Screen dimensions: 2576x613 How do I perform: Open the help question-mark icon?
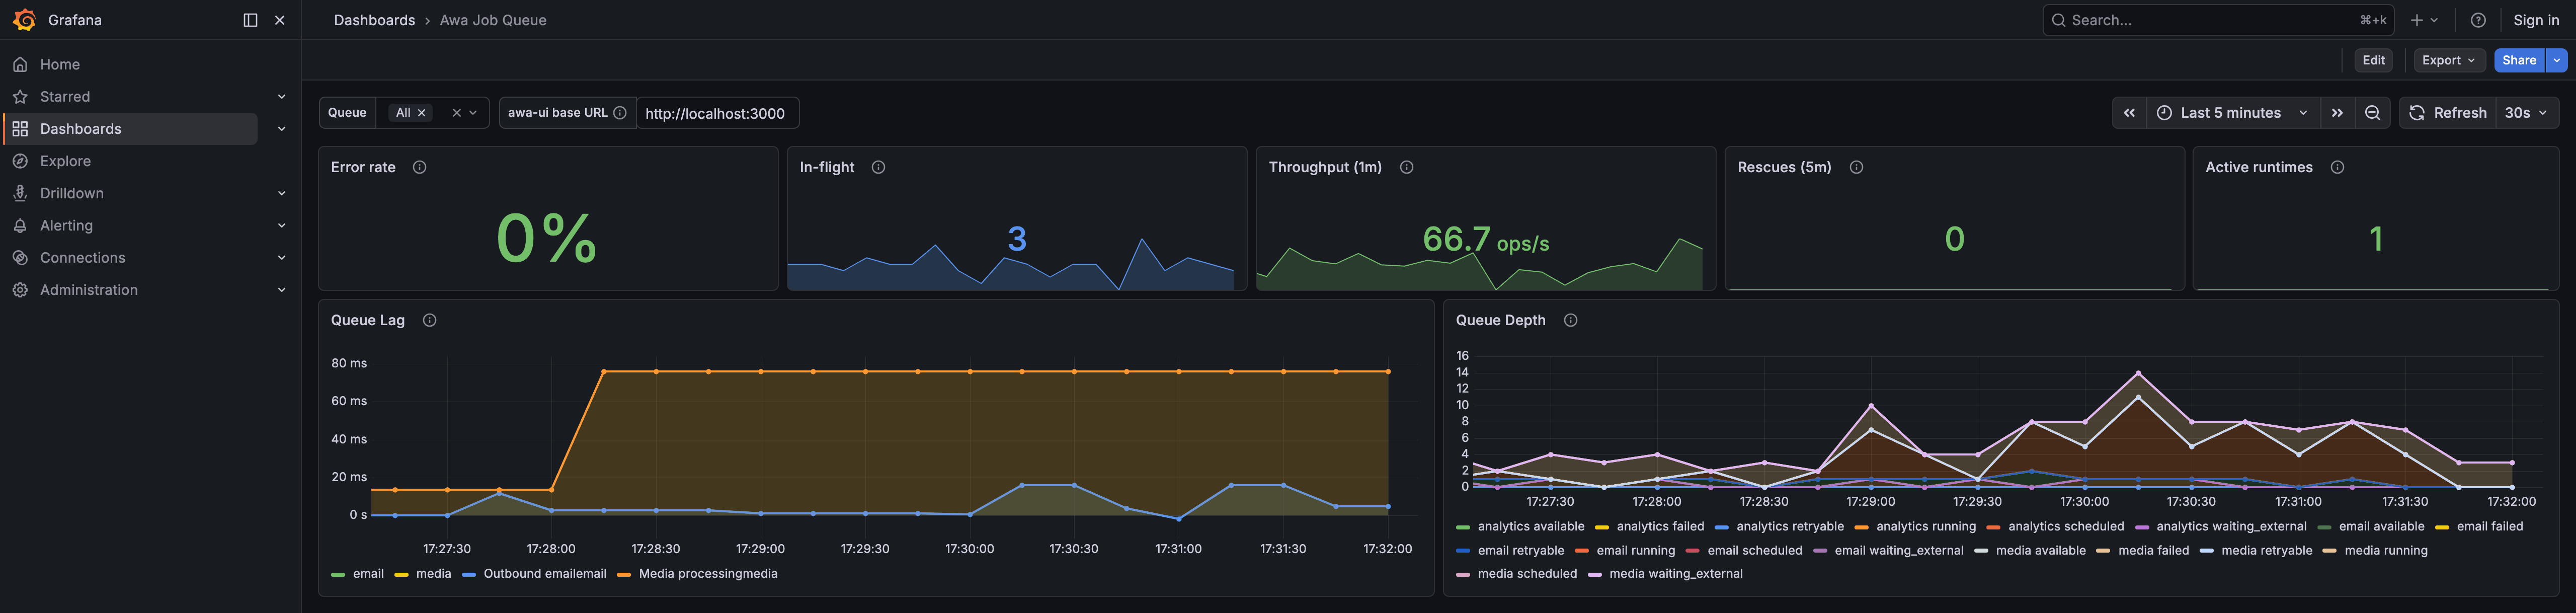coord(2478,20)
